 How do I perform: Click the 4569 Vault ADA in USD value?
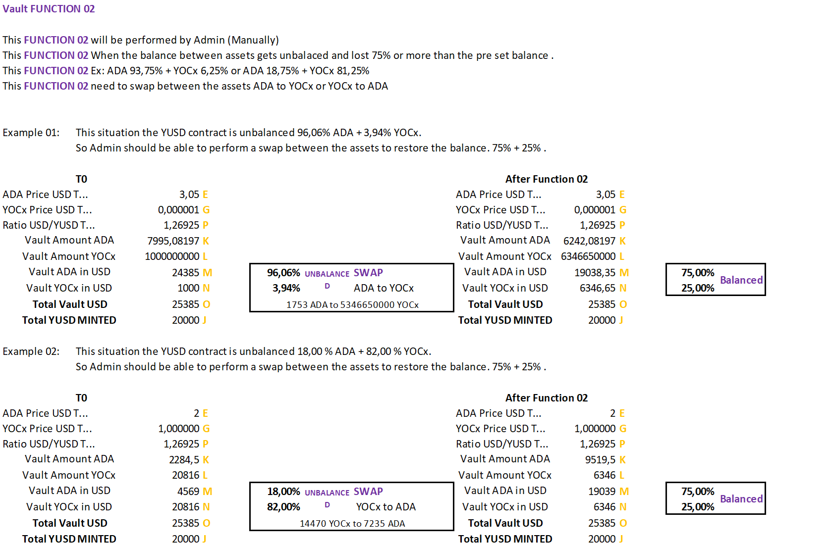point(188,492)
